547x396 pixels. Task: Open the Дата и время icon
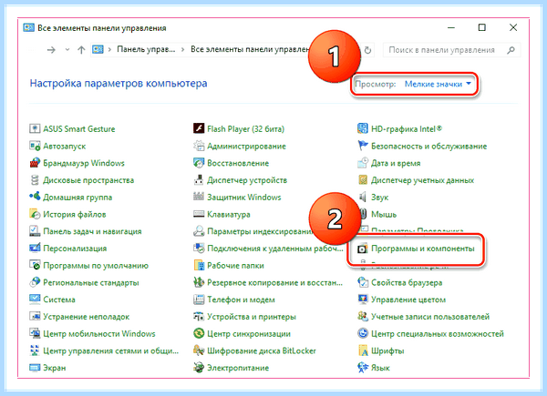363,163
